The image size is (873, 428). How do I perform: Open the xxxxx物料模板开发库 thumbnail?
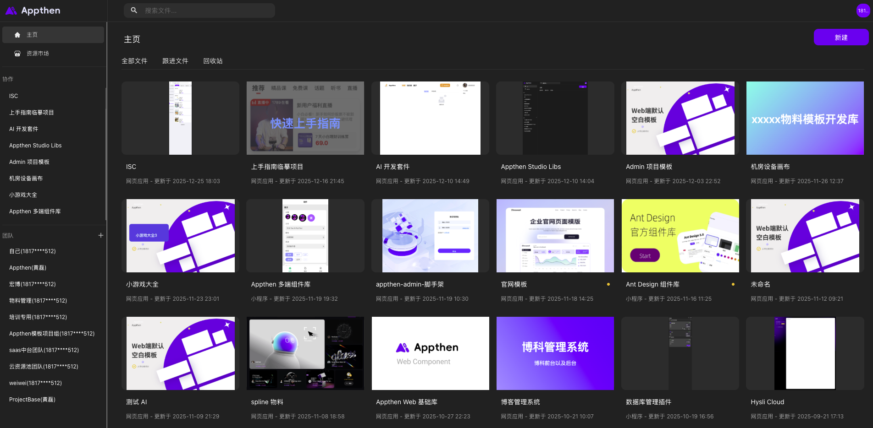pos(805,118)
